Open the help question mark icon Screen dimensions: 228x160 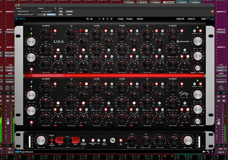click(212, 152)
